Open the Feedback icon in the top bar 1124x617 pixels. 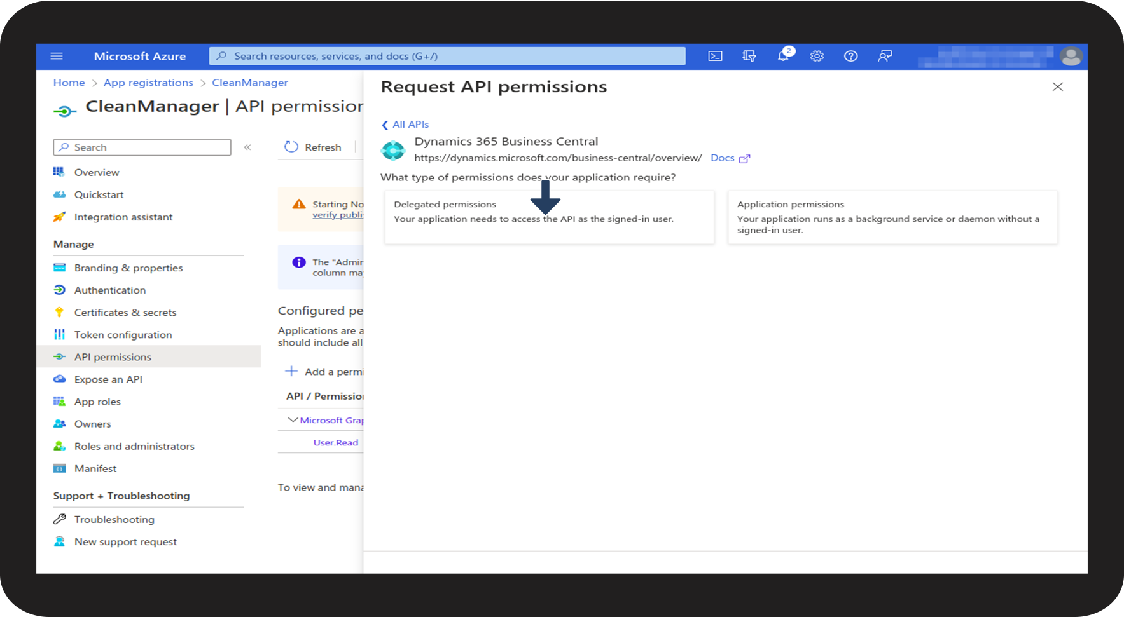884,56
